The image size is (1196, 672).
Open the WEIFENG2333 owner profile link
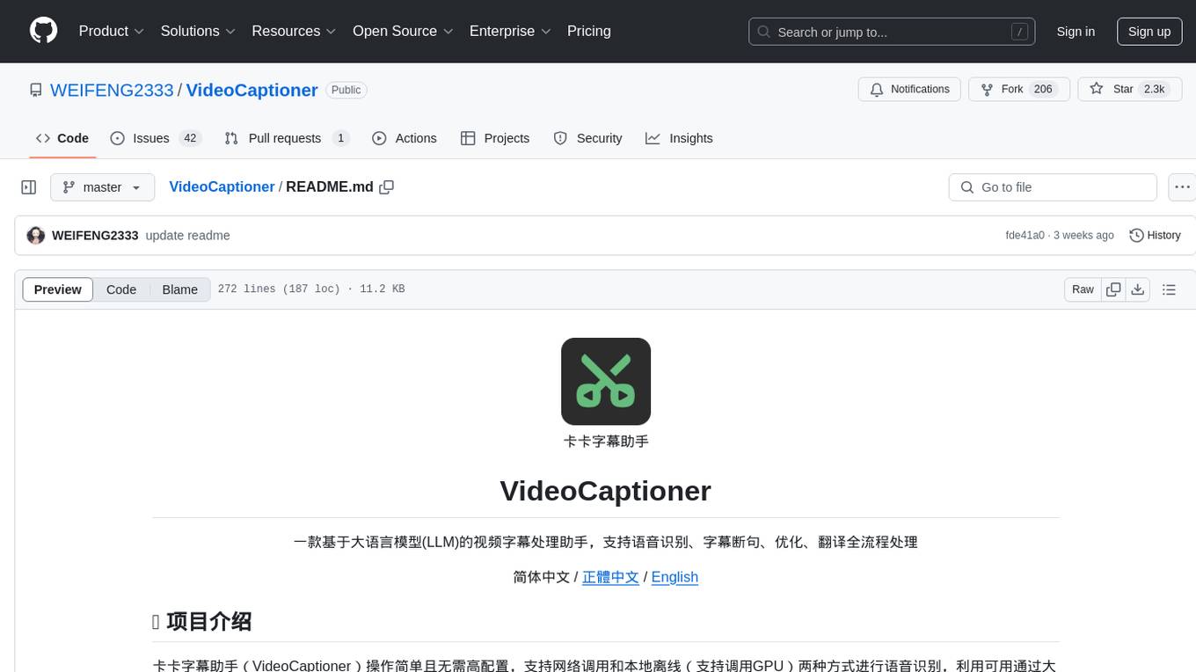(x=112, y=90)
